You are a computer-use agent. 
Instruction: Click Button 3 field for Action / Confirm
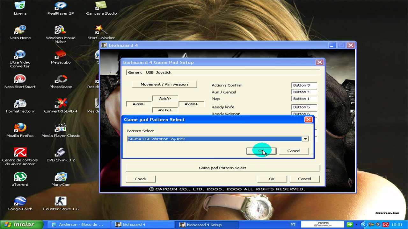tap(304, 85)
